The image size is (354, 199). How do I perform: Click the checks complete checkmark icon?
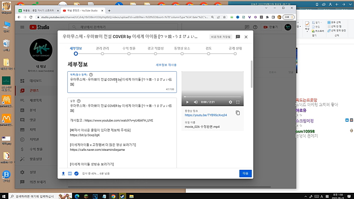pos(76,173)
